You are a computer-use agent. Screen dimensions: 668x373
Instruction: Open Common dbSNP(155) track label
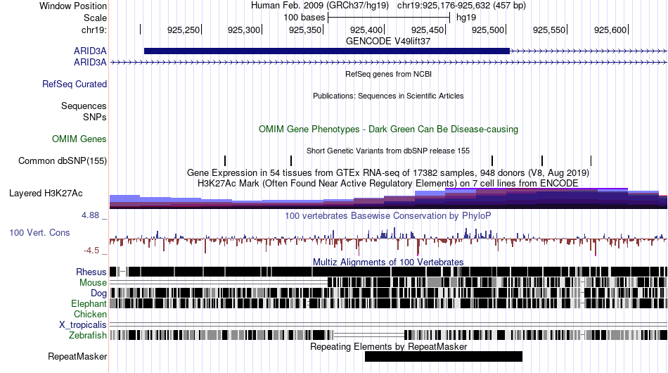point(62,160)
